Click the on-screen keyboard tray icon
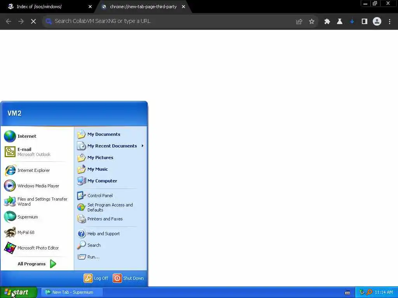Viewport: 398px width, 298px height. [x=347, y=293]
